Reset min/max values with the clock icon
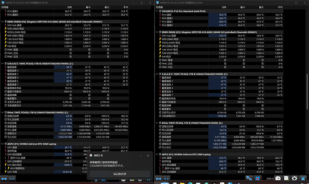 click(278, 178)
